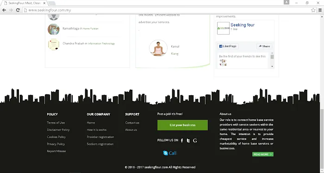324x173 pixels.
Task: Click the Seeking four page logo thumbnail
Action: coord(223,28)
